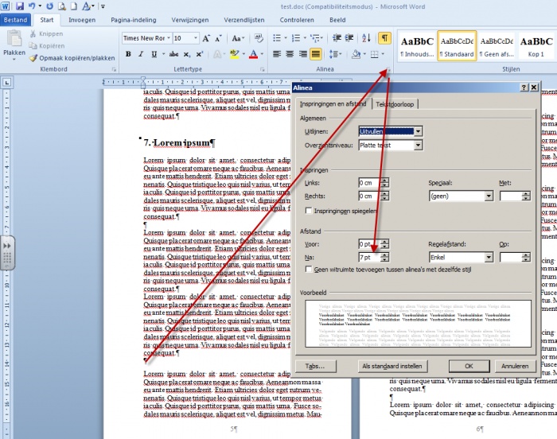Click the Plakken paste icon

pyautogui.click(x=14, y=45)
